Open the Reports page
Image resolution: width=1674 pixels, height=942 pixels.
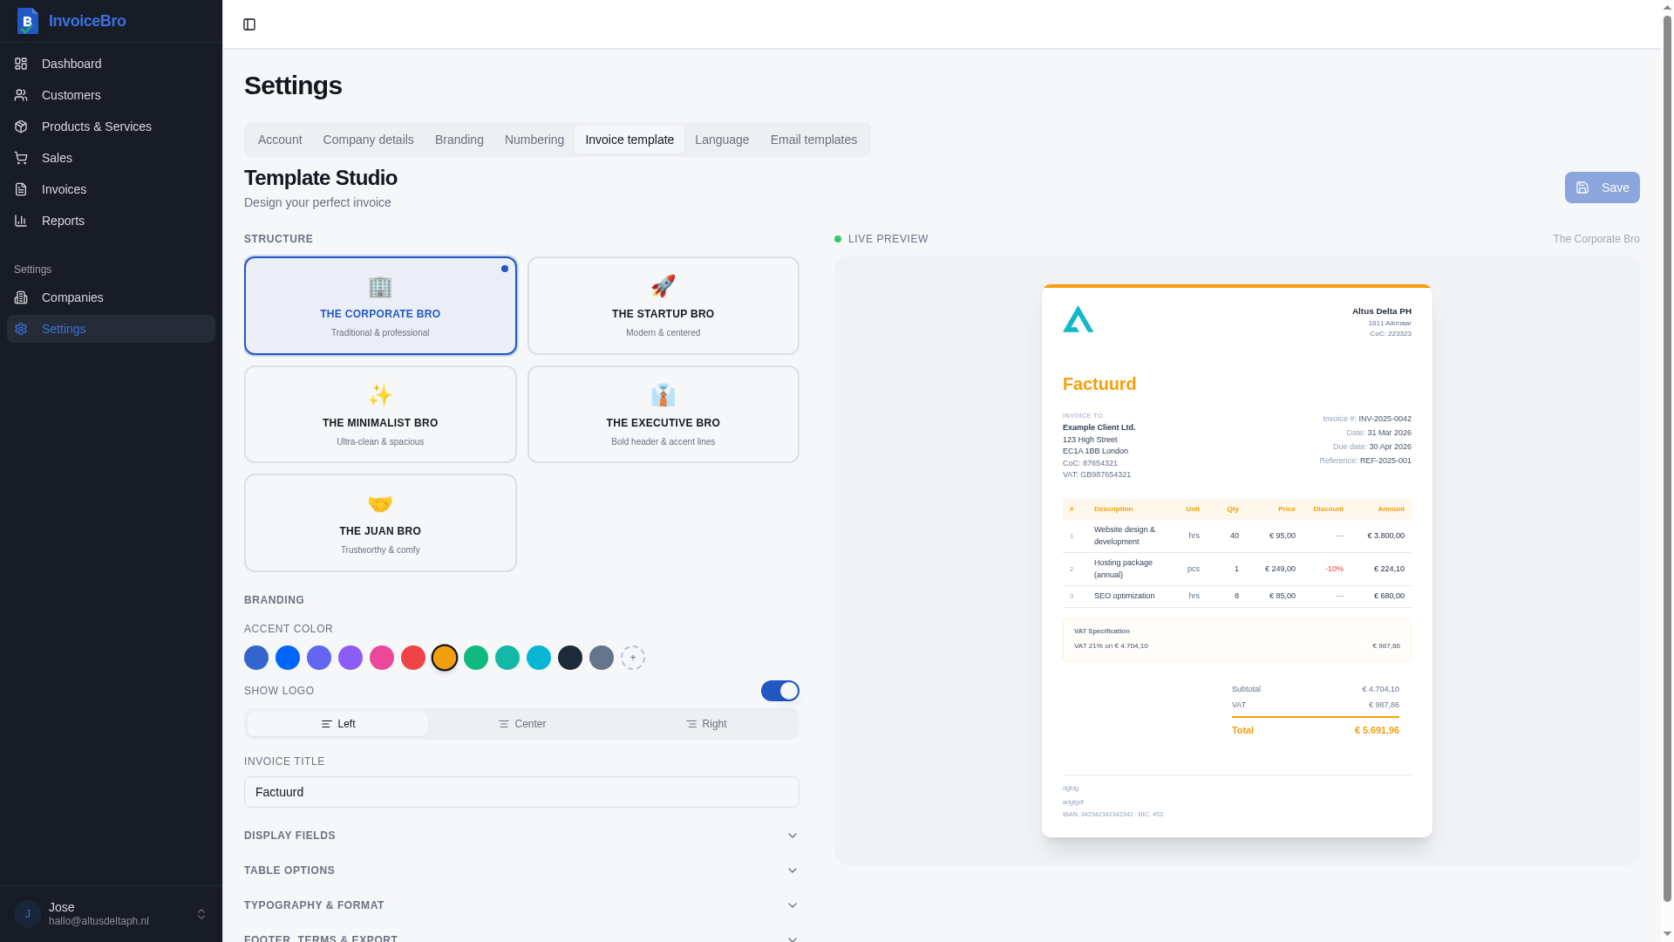pos(111,221)
